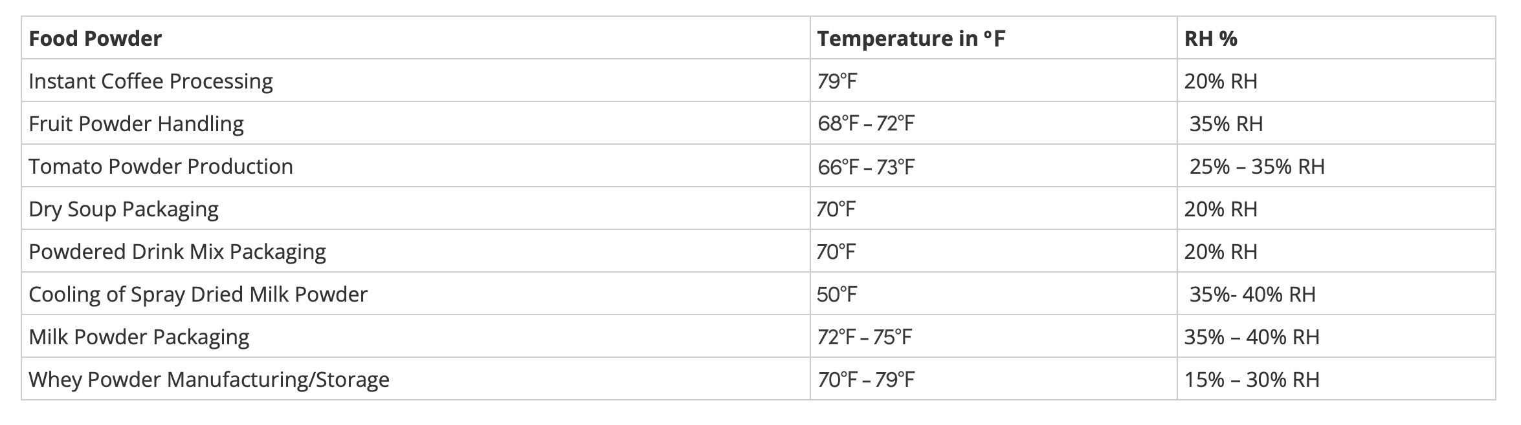The image size is (1521, 425).
Task: Click the Food Powder column header
Action: pos(95,39)
